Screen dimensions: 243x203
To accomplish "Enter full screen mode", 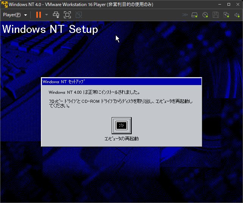I will (67, 15).
